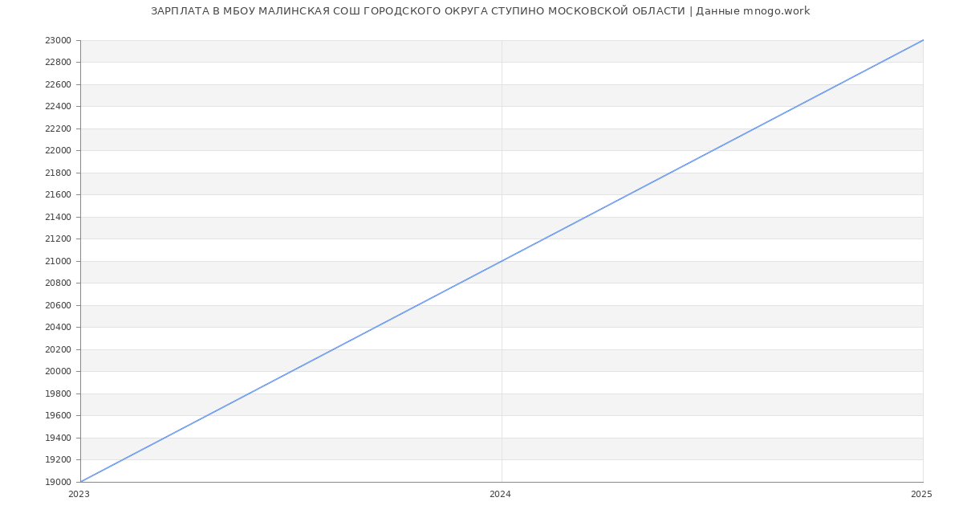Click the 22600 y-axis label
Viewport: 963px width, 522px height.
[x=58, y=84]
